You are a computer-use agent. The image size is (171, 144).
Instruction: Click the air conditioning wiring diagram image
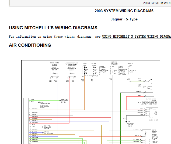91,102
